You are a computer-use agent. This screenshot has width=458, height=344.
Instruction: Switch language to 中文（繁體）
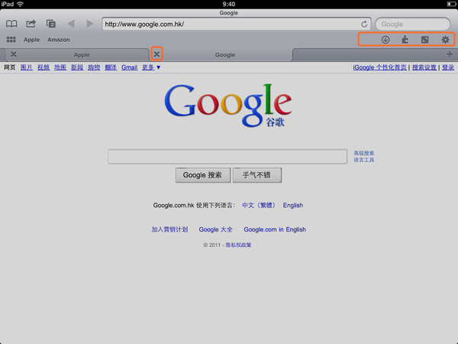point(259,206)
